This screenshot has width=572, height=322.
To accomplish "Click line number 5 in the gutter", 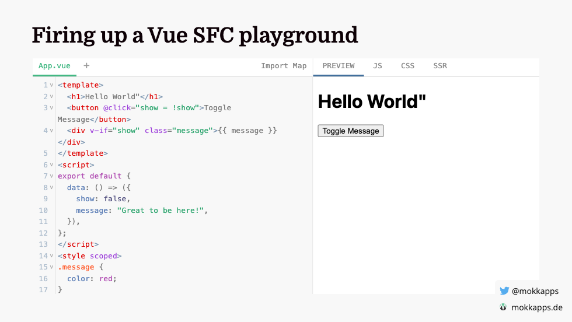I will tap(46, 153).
